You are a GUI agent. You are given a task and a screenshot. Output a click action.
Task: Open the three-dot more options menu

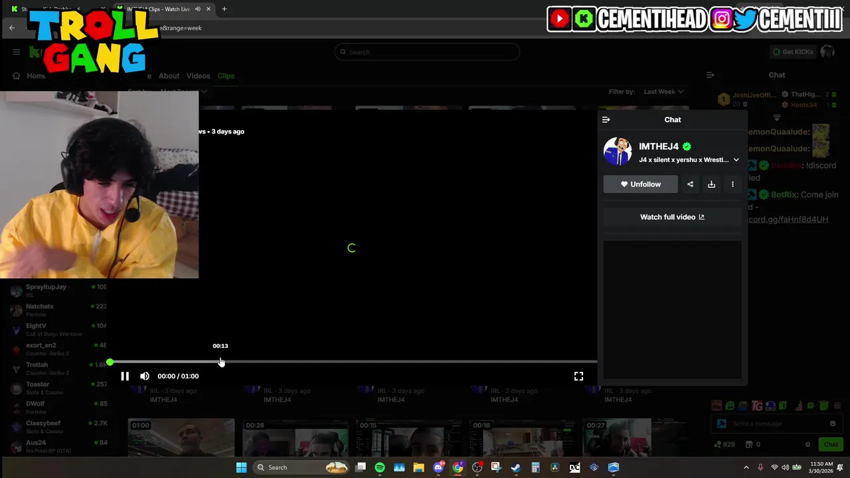[x=732, y=184]
